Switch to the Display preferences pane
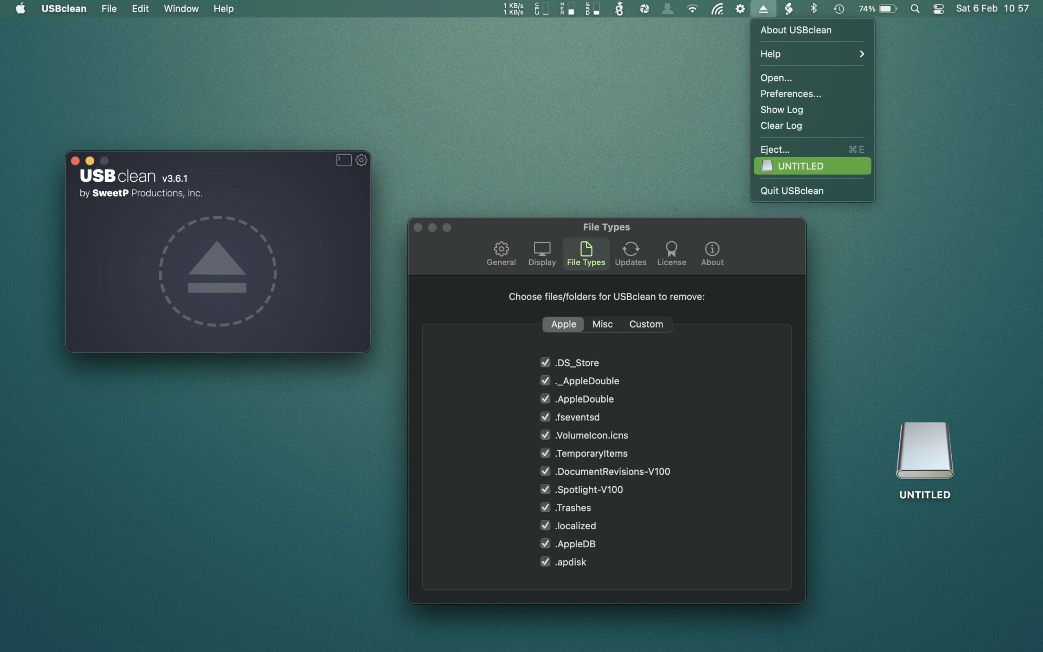Screen dimensions: 1043x652 (x=542, y=254)
